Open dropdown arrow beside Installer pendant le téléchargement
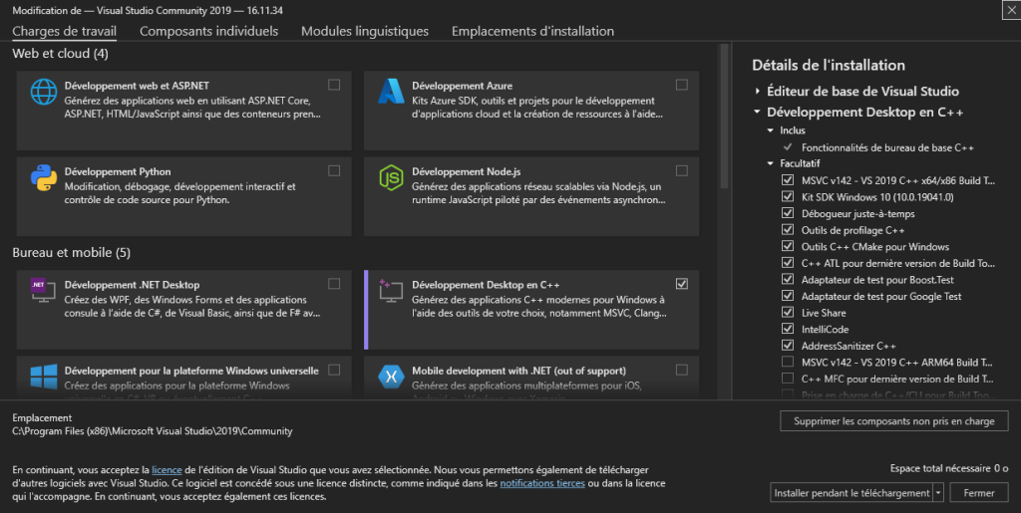The height and width of the screenshot is (513, 1021). 938,493
